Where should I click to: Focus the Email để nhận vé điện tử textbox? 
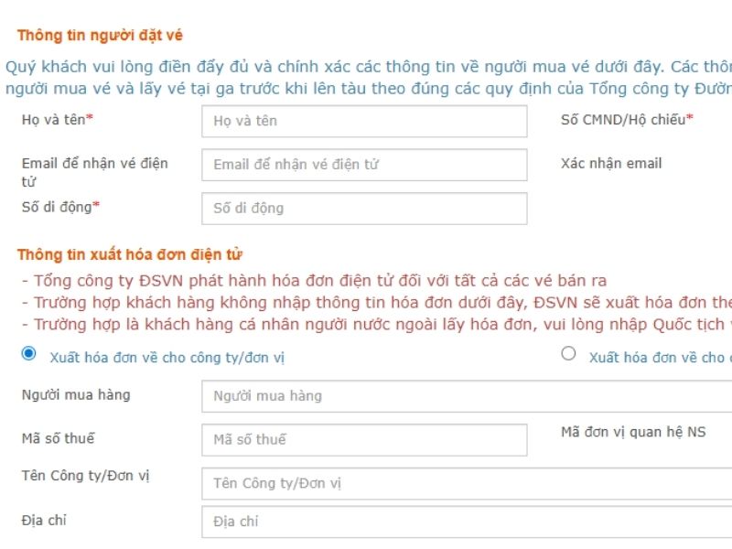364,165
